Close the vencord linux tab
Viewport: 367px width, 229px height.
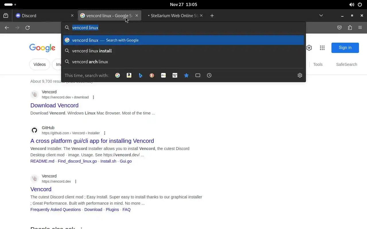click(137, 16)
